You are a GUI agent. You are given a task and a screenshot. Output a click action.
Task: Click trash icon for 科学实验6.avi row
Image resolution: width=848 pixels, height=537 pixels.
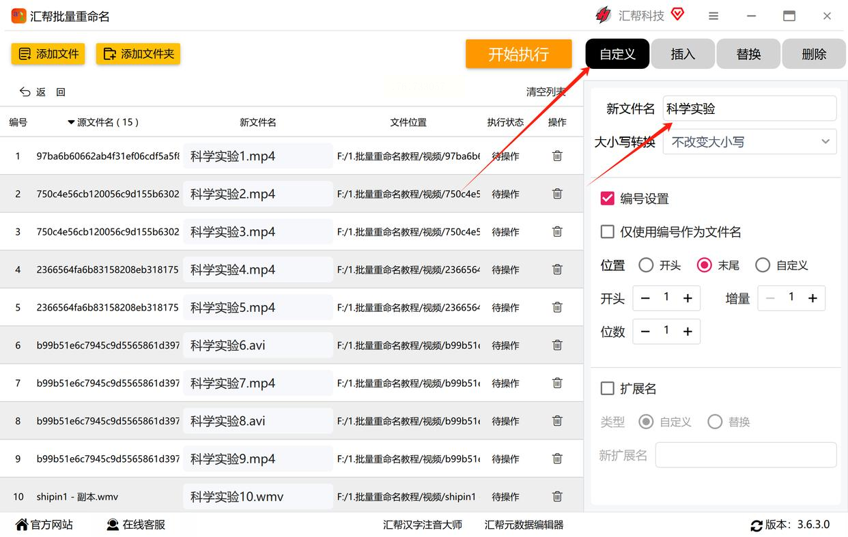tap(557, 345)
